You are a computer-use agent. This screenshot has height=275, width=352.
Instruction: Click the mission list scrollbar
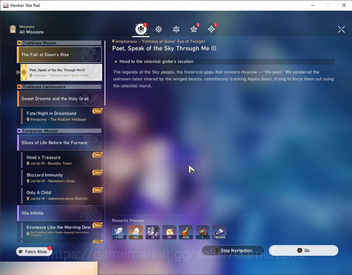[105, 73]
